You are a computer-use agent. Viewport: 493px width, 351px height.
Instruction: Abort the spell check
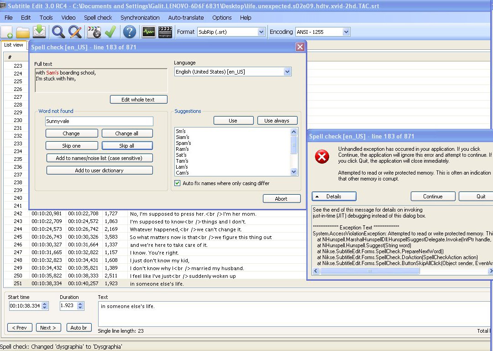[x=282, y=199]
